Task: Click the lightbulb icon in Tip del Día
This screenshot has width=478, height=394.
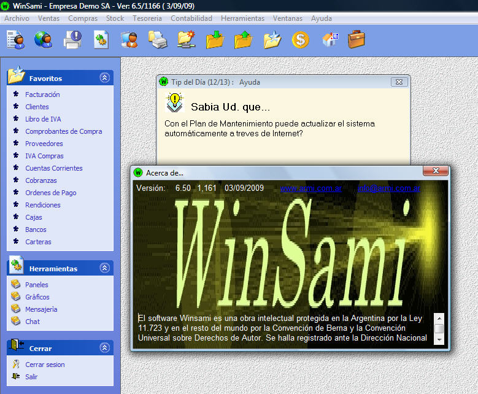Action: coord(175,102)
